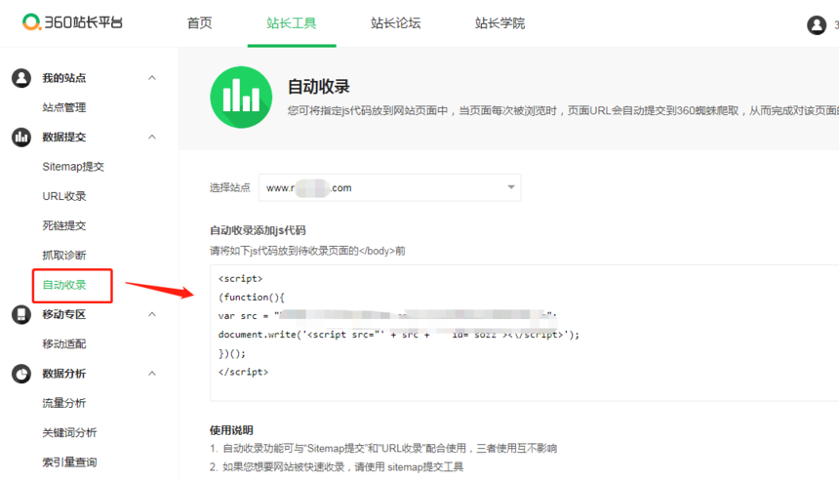Viewport: 839px width, 480px height.
Task: Open the user account avatar icon
Action: pyautogui.click(x=817, y=24)
